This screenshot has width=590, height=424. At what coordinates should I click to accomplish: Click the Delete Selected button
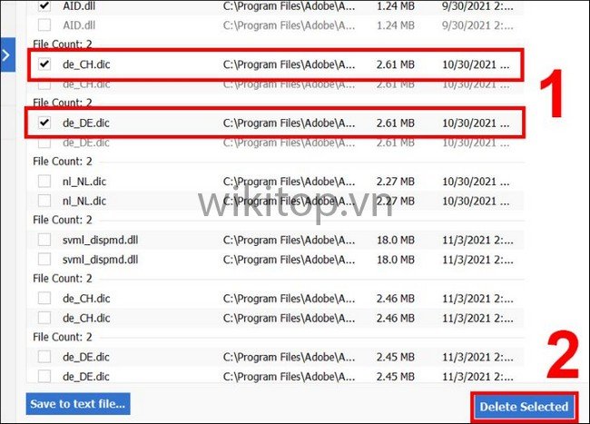[523, 406]
